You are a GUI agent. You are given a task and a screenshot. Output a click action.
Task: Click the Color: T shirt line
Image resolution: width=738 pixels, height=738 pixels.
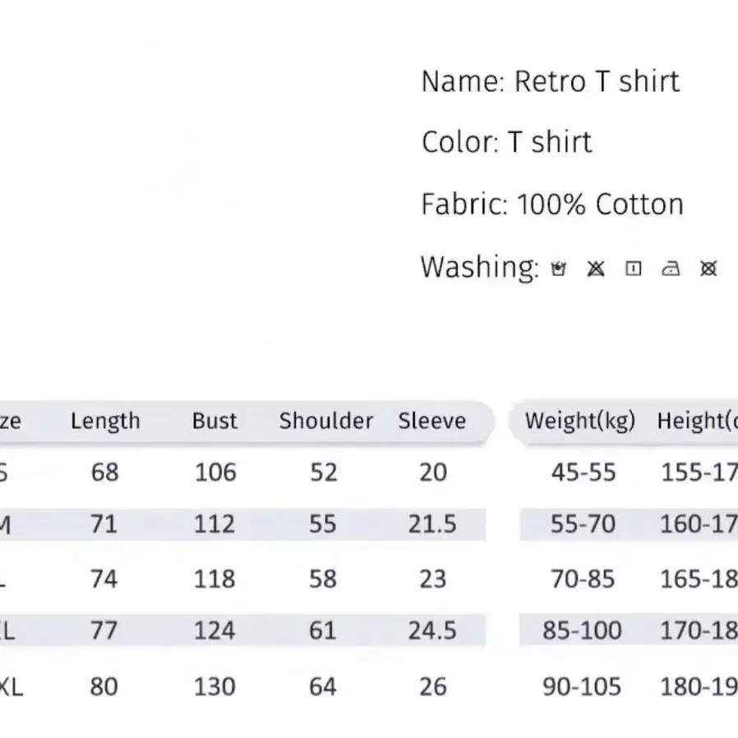(x=506, y=142)
